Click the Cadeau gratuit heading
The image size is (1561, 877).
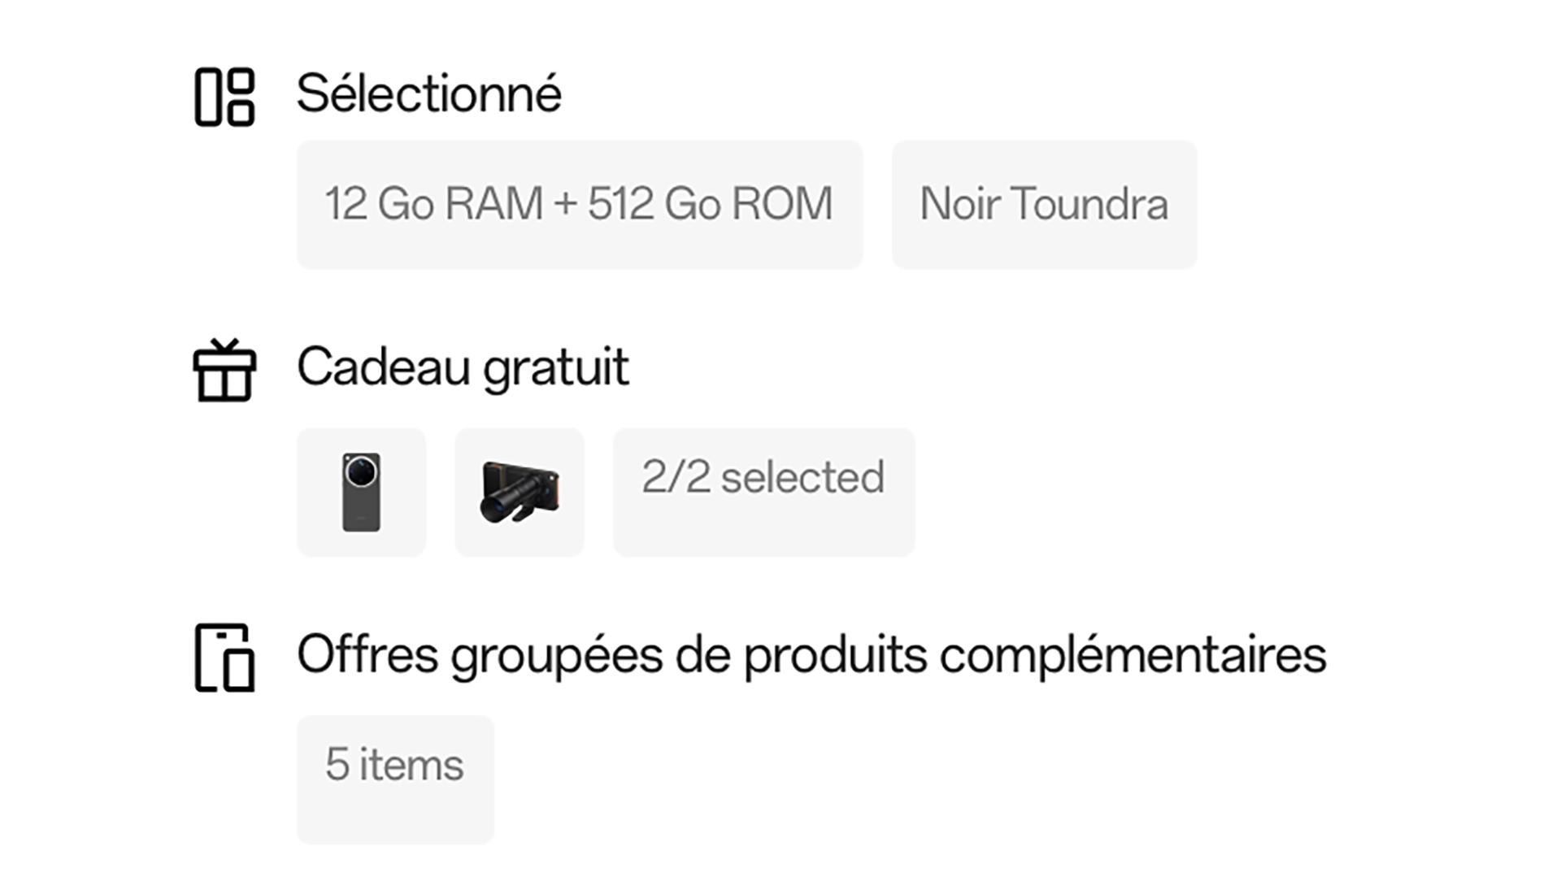pyautogui.click(x=463, y=367)
